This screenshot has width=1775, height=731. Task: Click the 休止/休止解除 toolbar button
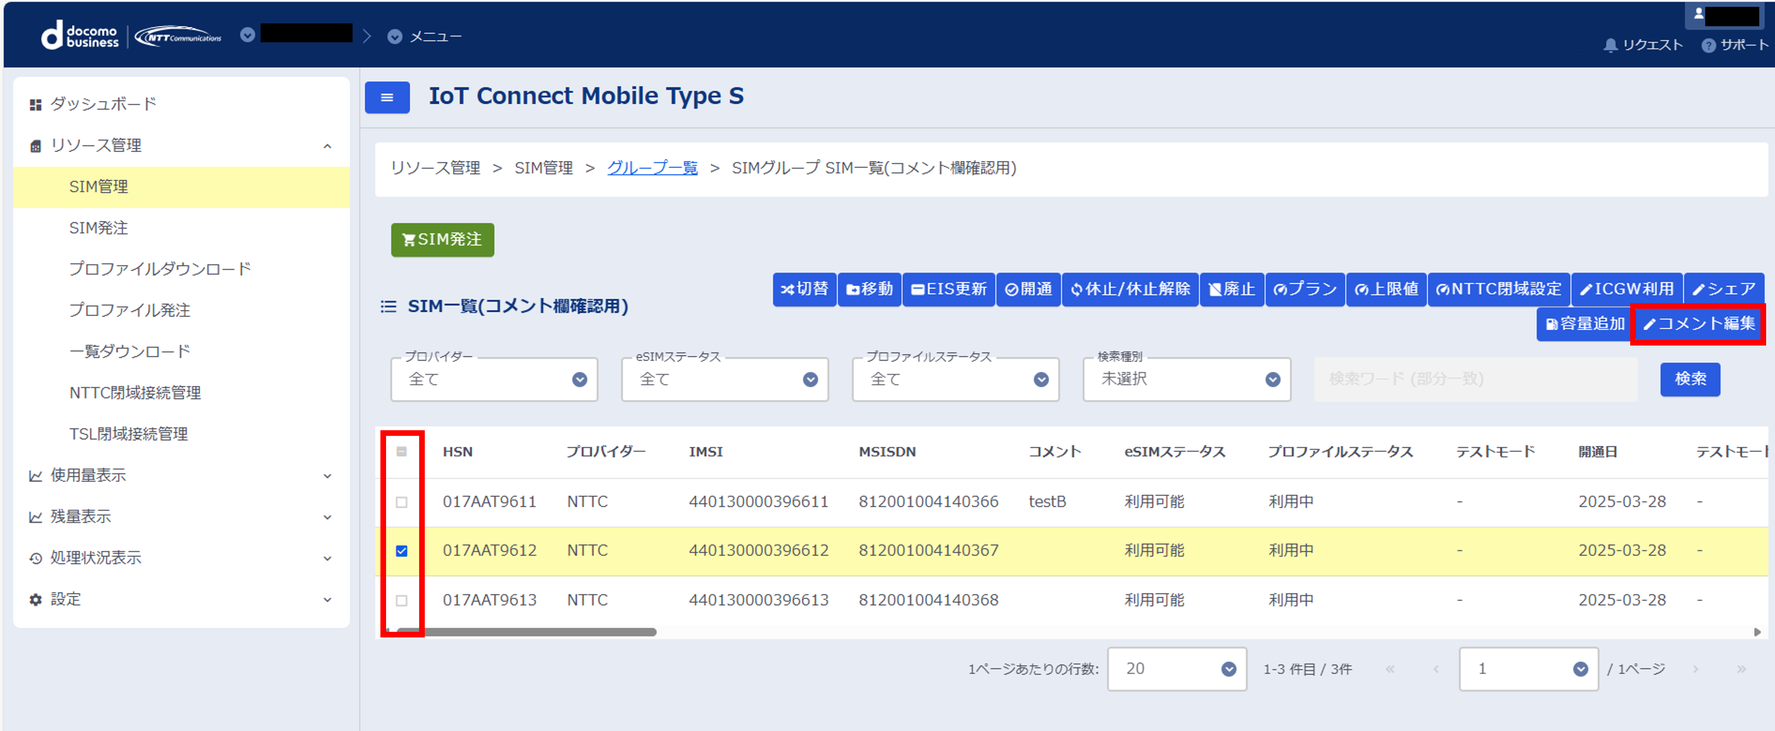click(x=1130, y=289)
